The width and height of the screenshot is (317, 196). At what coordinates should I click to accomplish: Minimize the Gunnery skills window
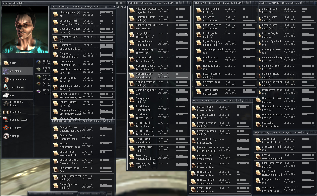(185, 3)
